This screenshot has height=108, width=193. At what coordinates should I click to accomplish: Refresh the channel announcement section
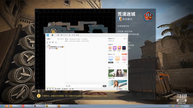click(114, 39)
